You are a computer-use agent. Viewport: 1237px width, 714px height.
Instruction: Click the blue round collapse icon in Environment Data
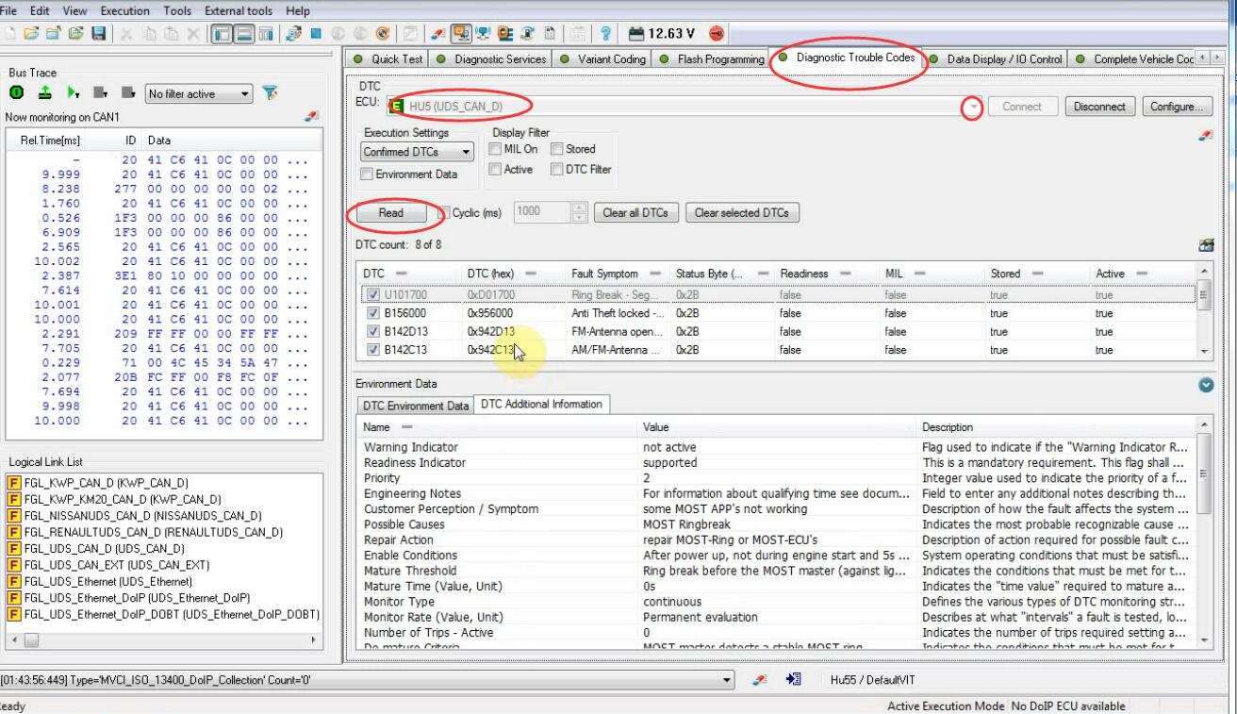pos(1205,385)
